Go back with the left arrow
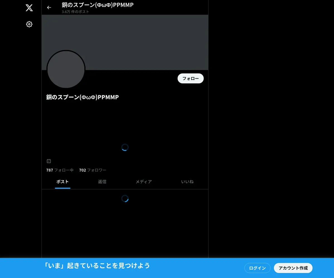The height and width of the screenshot is (278, 334). point(49,8)
